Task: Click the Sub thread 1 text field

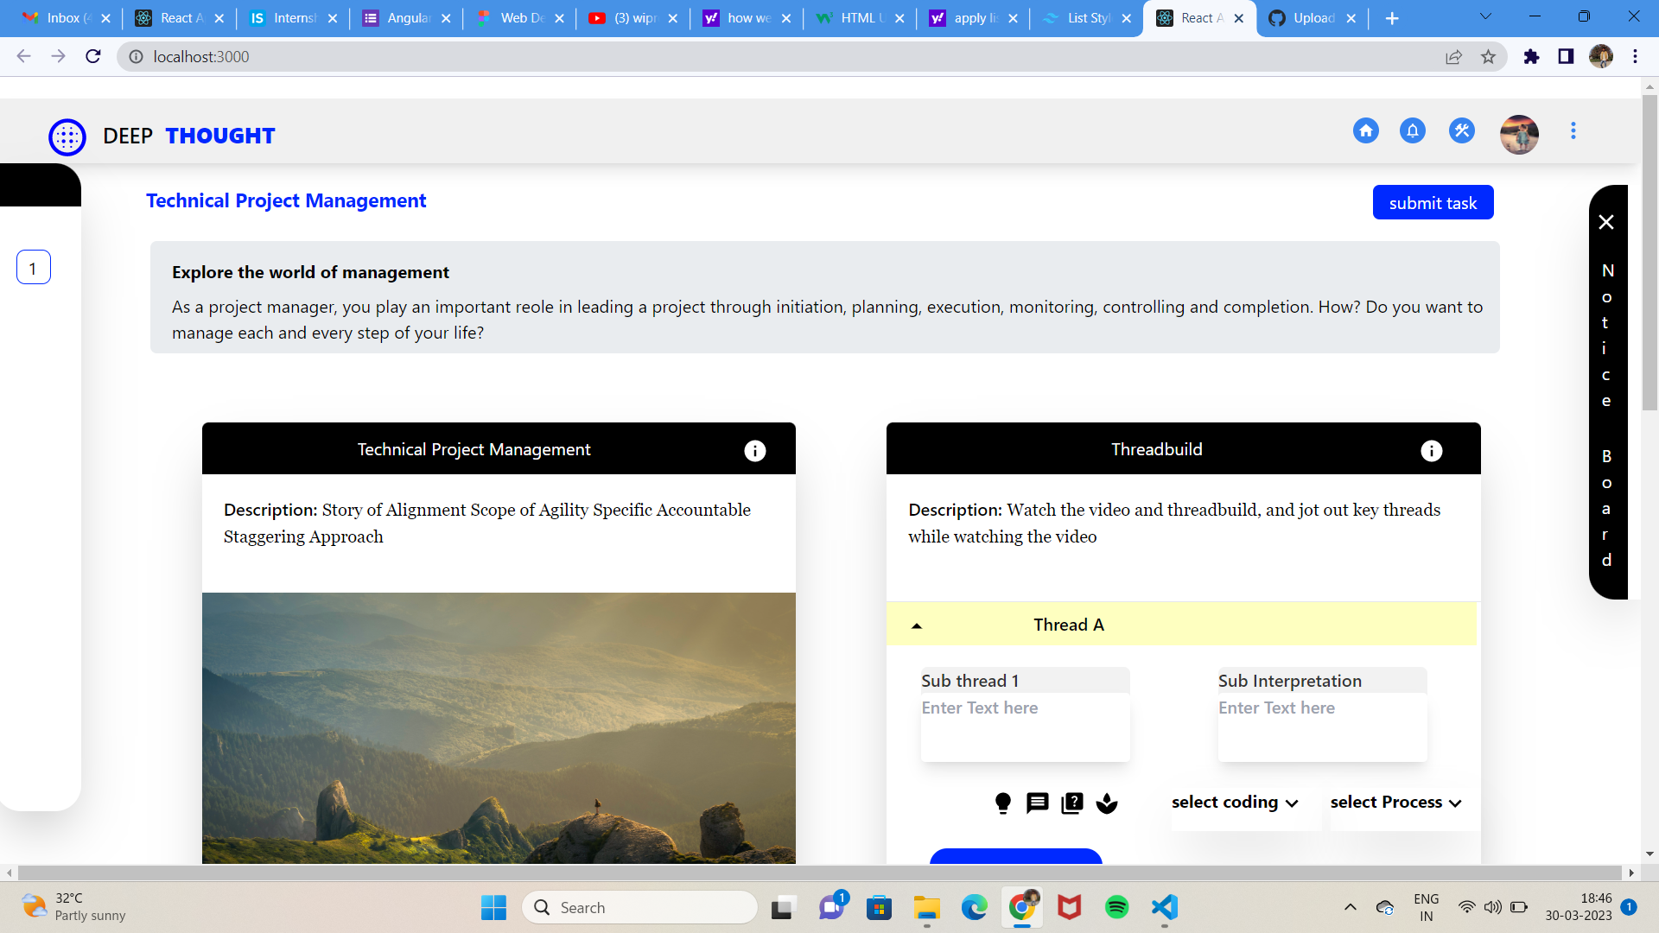Action: click(1025, 726)
